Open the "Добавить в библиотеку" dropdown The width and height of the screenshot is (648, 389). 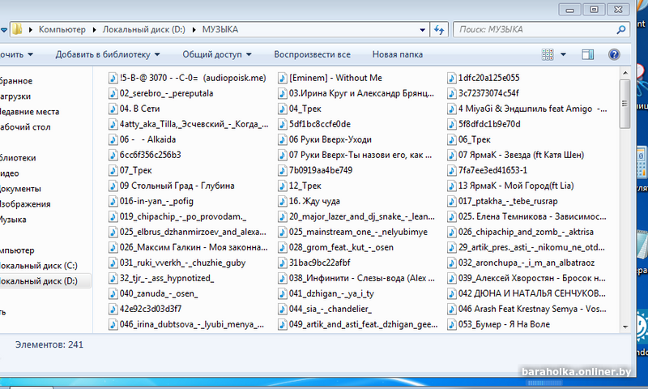point(108,54)
